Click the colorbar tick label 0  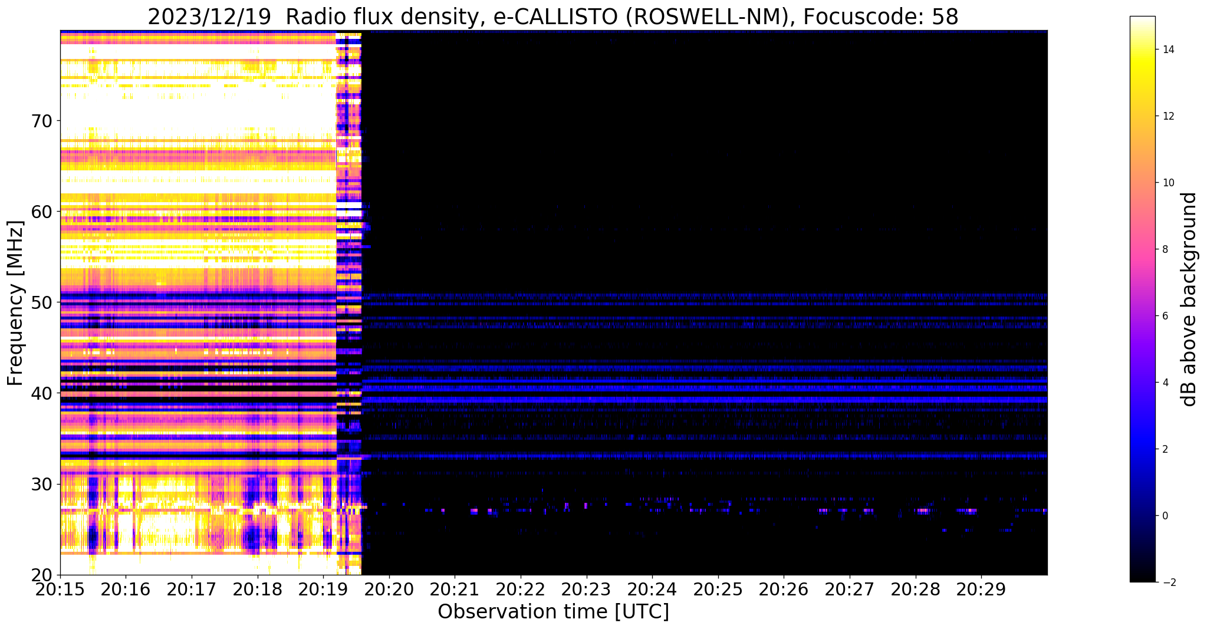tap(1165, 516)
